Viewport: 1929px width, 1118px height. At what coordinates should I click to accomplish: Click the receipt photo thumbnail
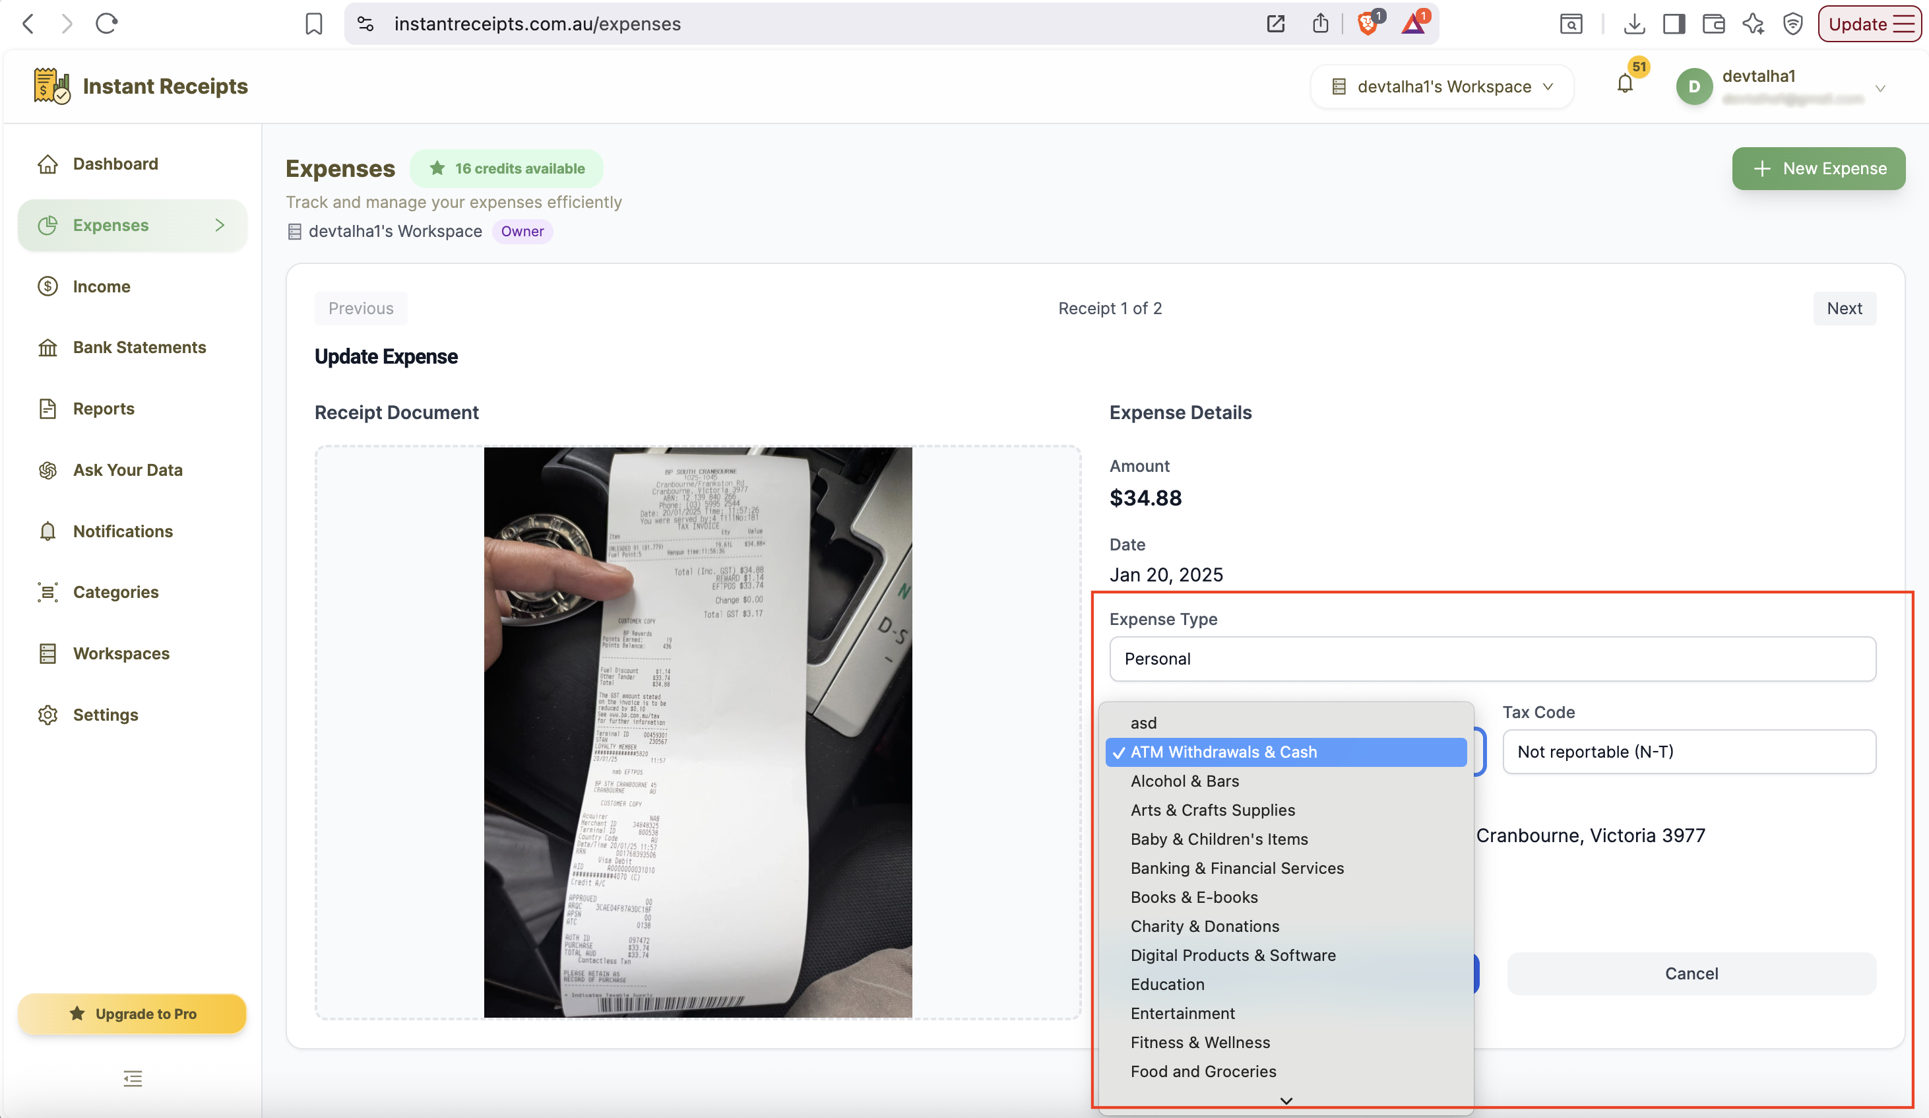[697, 732]
